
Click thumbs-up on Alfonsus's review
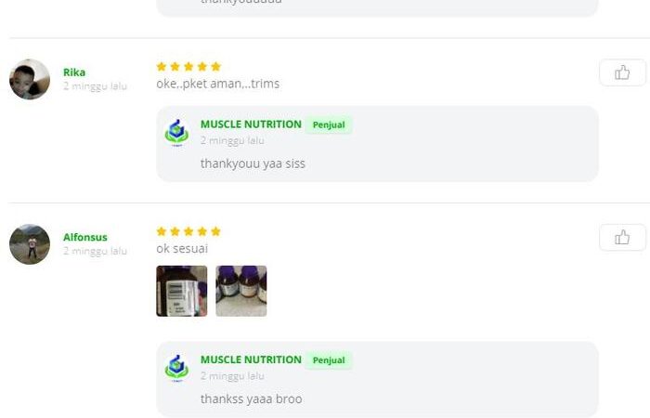622,238
